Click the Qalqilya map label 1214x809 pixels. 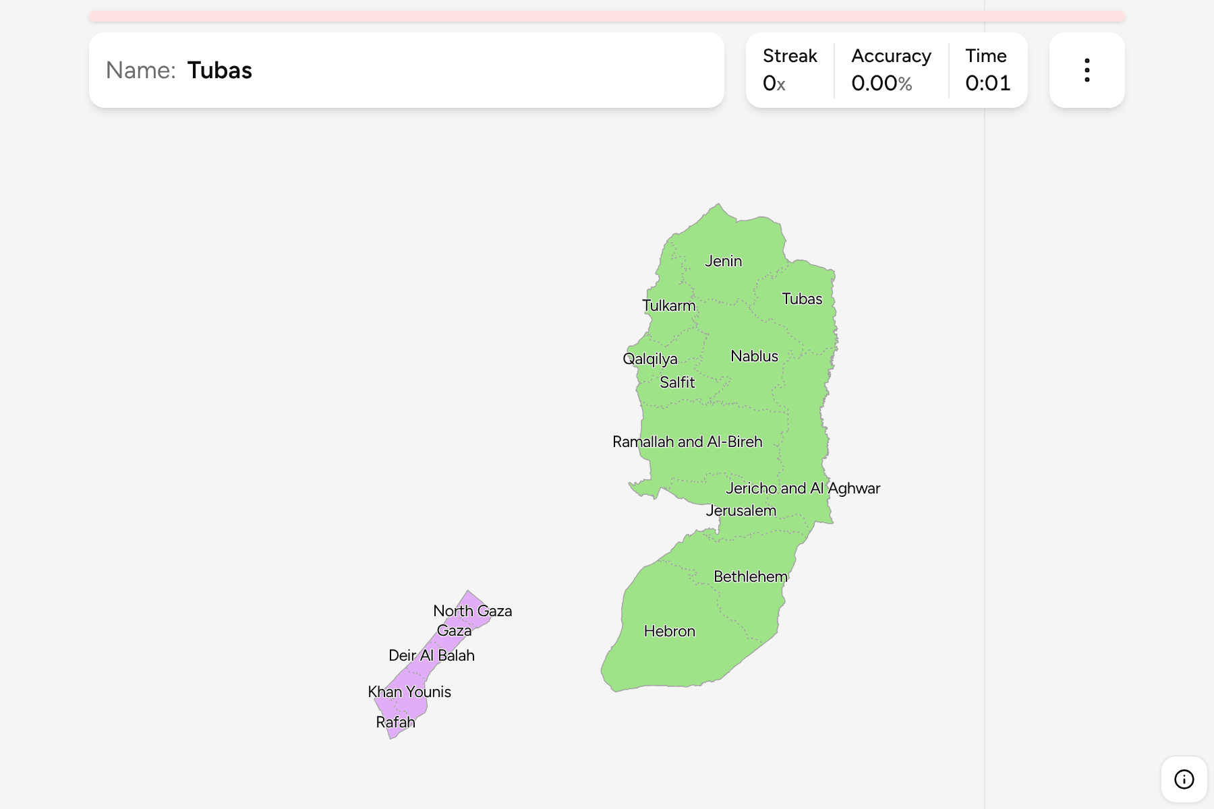pos(649,359)
